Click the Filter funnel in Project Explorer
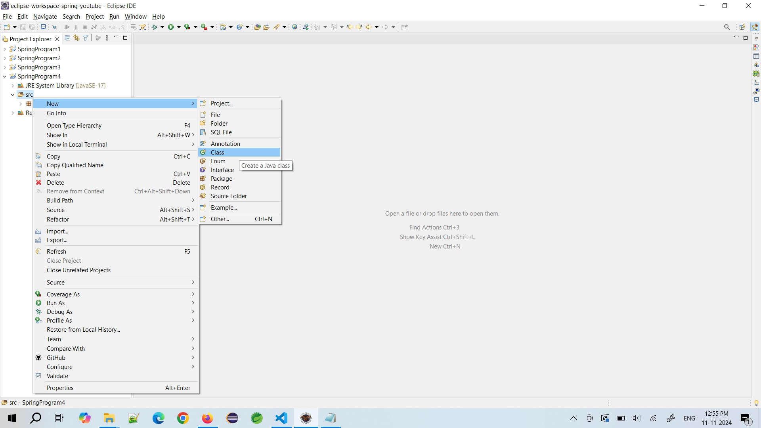761x428 pixels. pos(85,38)
